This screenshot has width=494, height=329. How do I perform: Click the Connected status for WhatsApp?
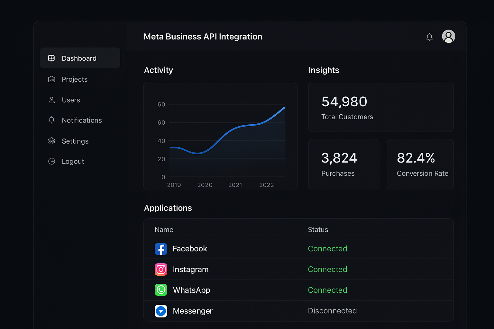tap(327, 290)
